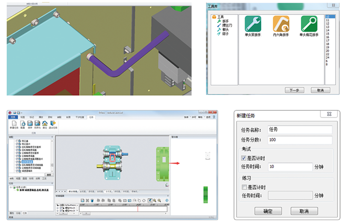Check the first unchecked assembly tree item
The width and height of the screenshot is (343, 223).
pos(17,141)
